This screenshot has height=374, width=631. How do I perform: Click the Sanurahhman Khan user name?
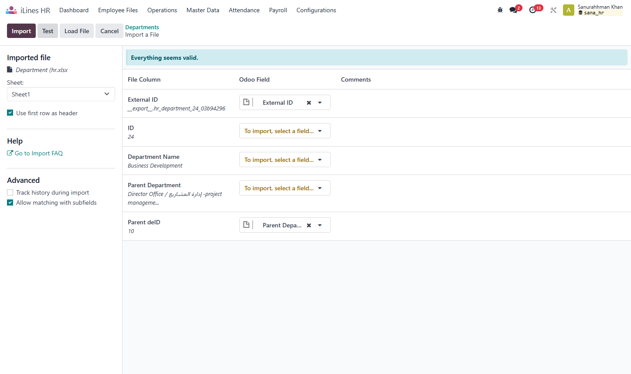click(x=600, y=7)
